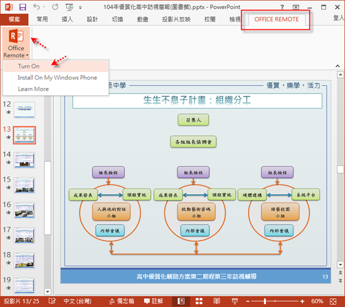Image resolution: width=345 pixels, height=307 pixels.
Task: Click animation star icon under slide 16
Action: 8,212
